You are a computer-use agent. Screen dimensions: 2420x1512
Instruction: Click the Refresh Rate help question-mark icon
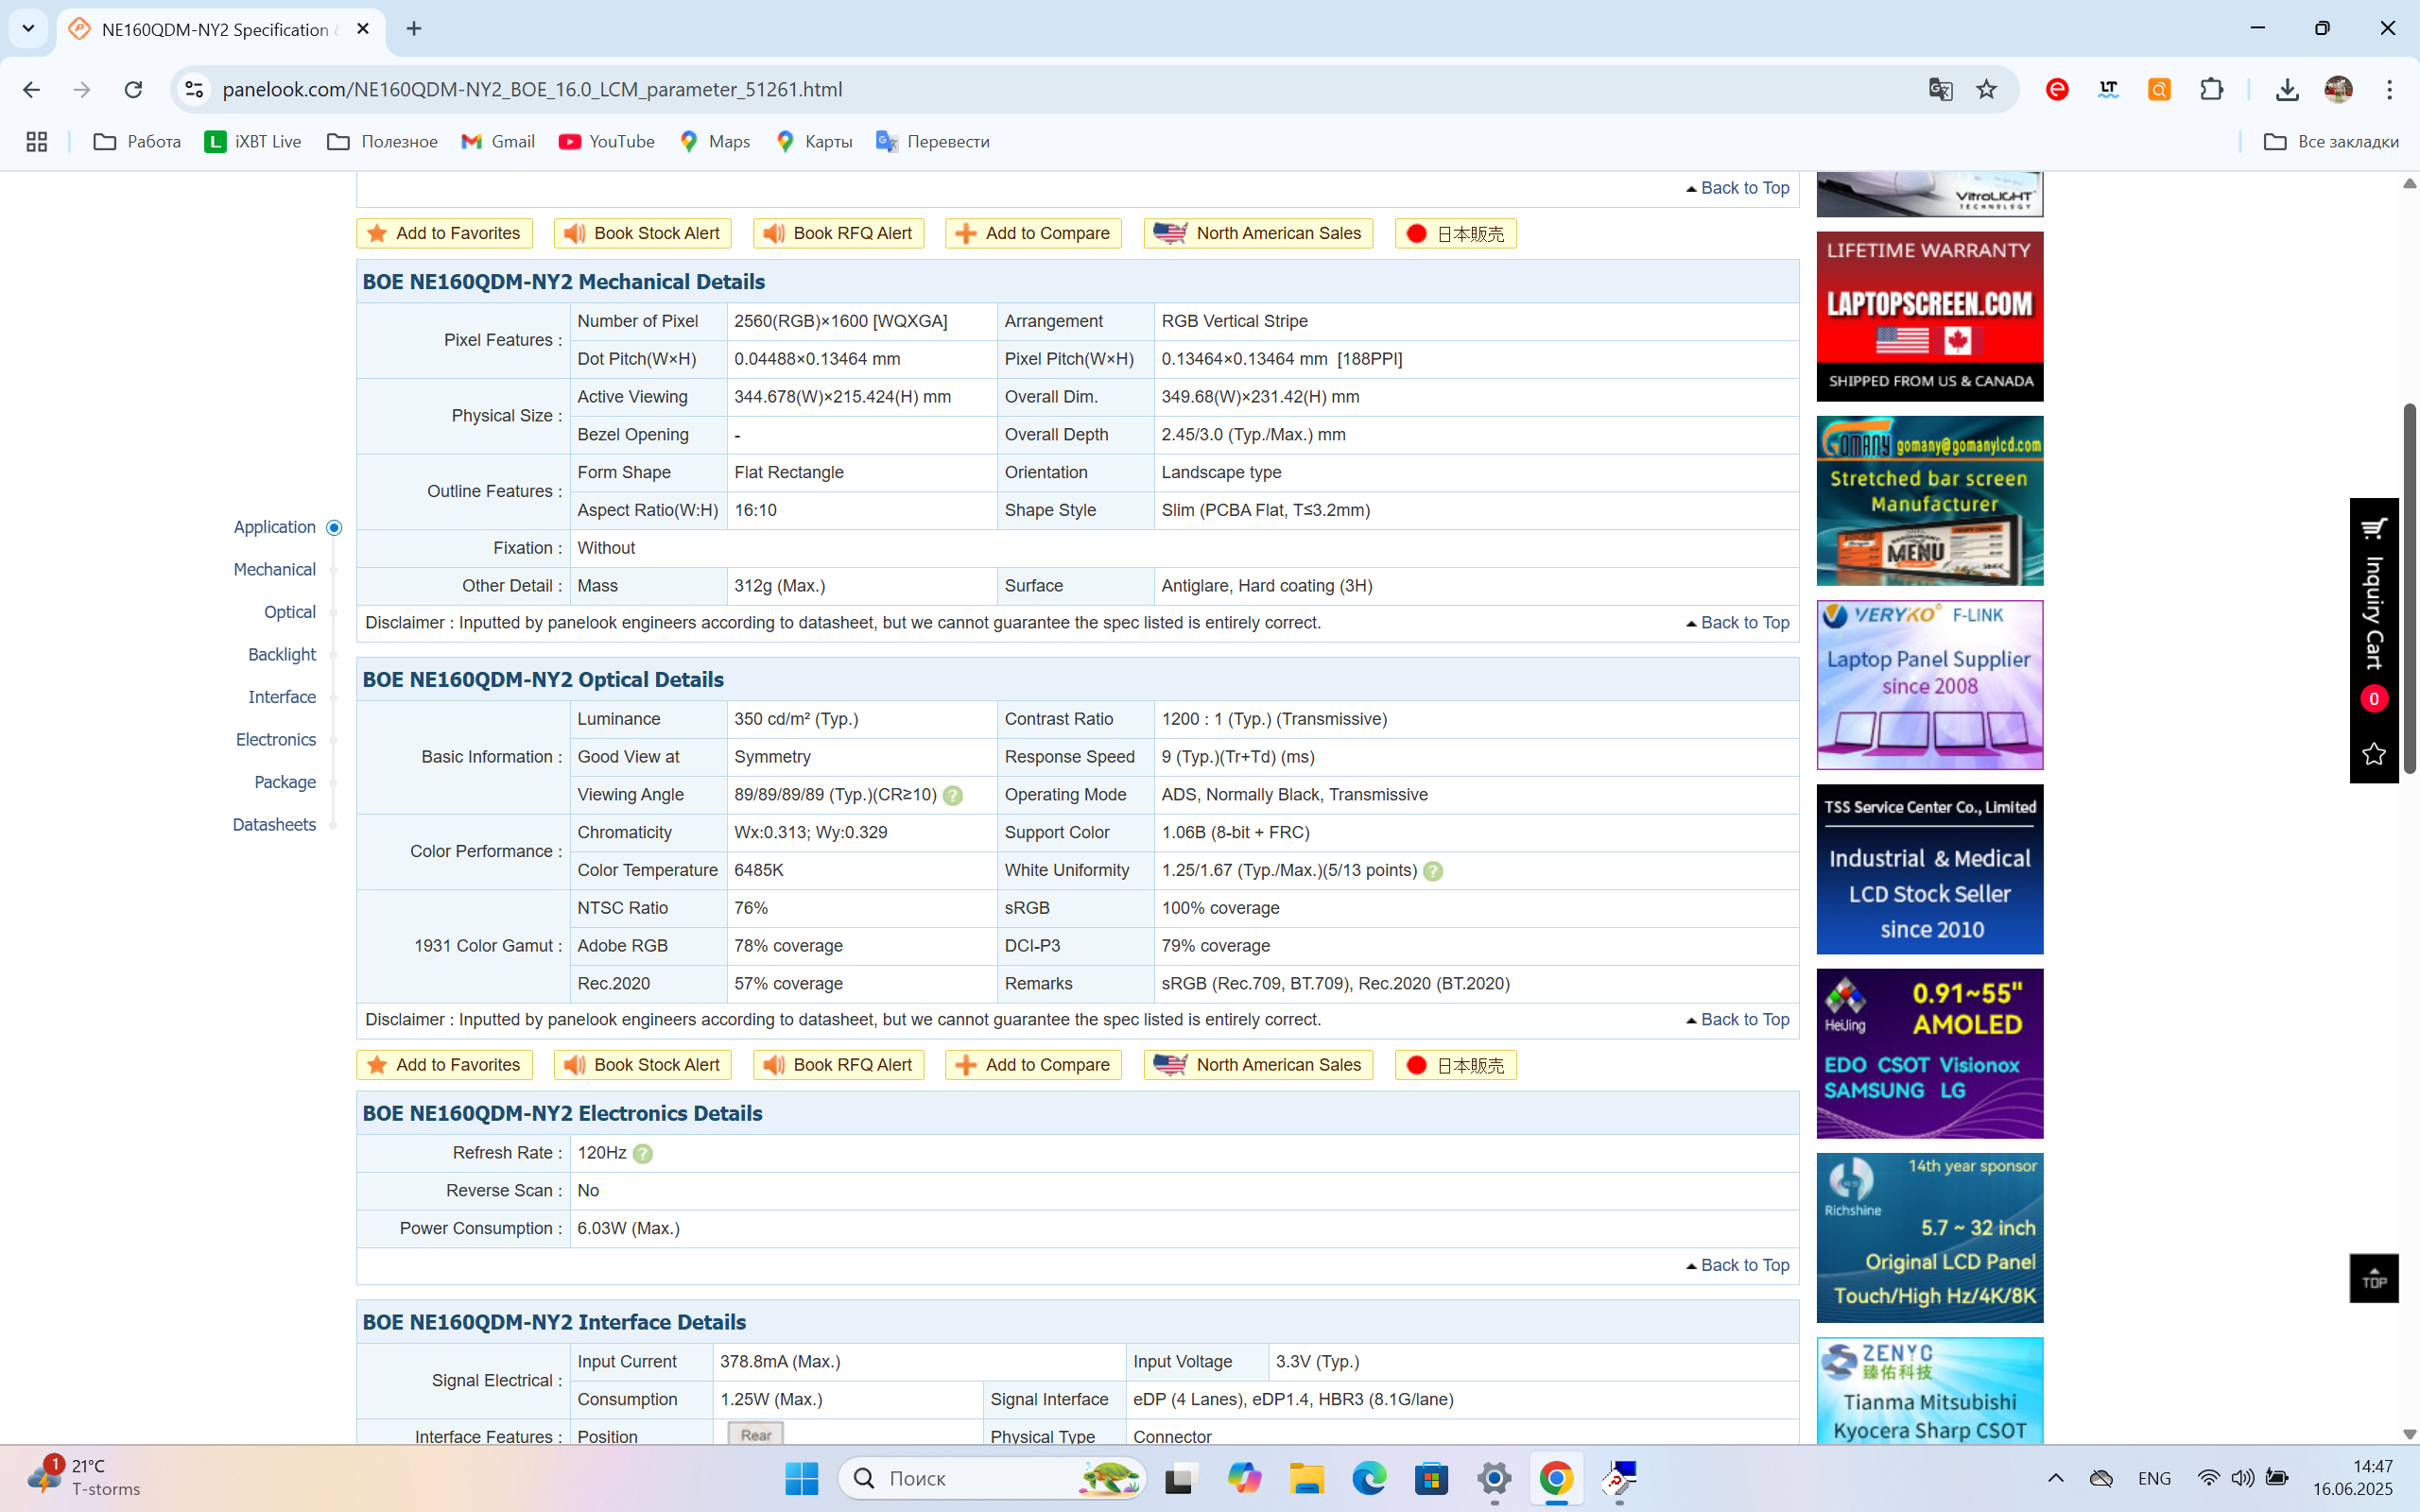pos(643,1154)
